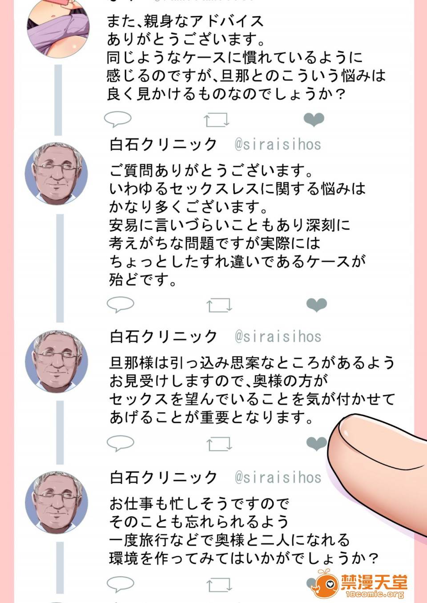The height and width of the screenshot is (603, 427).
Task: Click reply icon under the top user's tweet
Action: 118,119
